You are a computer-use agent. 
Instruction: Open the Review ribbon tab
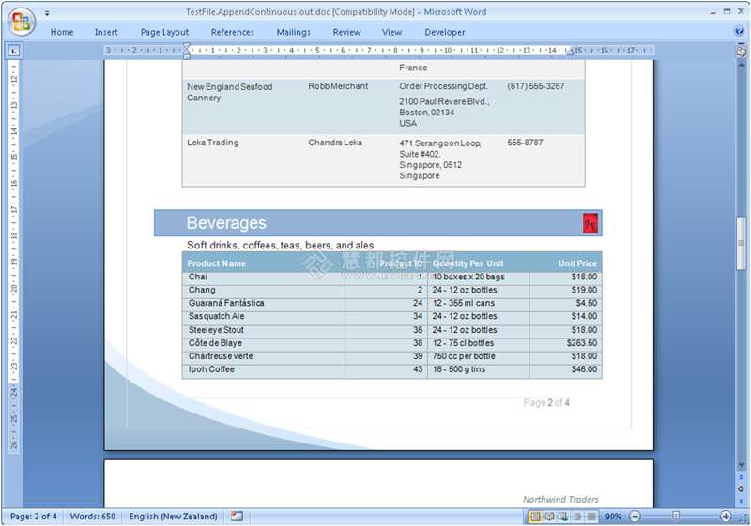pos(346,32)
